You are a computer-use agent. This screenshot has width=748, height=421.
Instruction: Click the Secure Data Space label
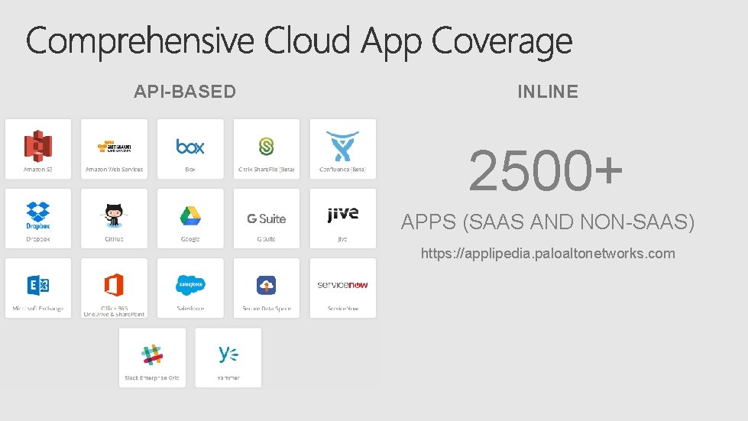point(266,309)
